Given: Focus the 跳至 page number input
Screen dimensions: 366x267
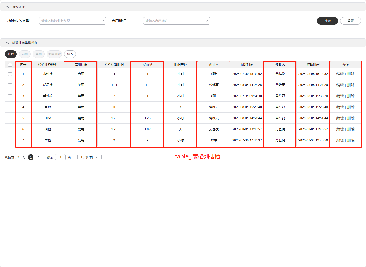Looking at the screenshot, I should point(60,157).
